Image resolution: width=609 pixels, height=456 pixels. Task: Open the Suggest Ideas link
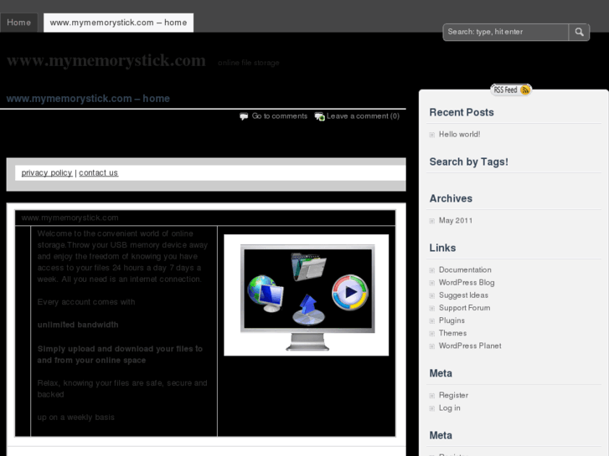coord(463,295)
